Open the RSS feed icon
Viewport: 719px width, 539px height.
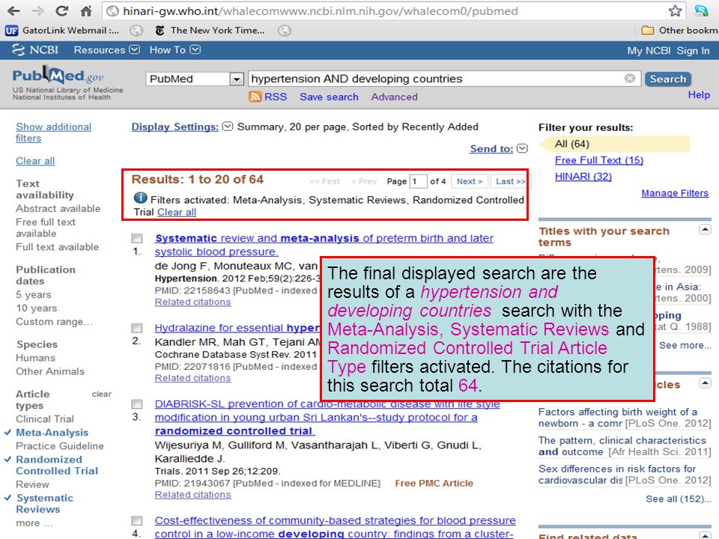[255, 97]
